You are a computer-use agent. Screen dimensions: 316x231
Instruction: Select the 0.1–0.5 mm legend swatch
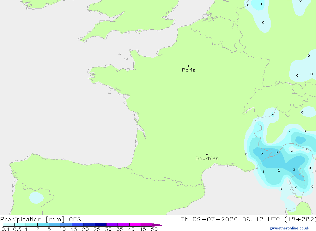click(9, 225)
